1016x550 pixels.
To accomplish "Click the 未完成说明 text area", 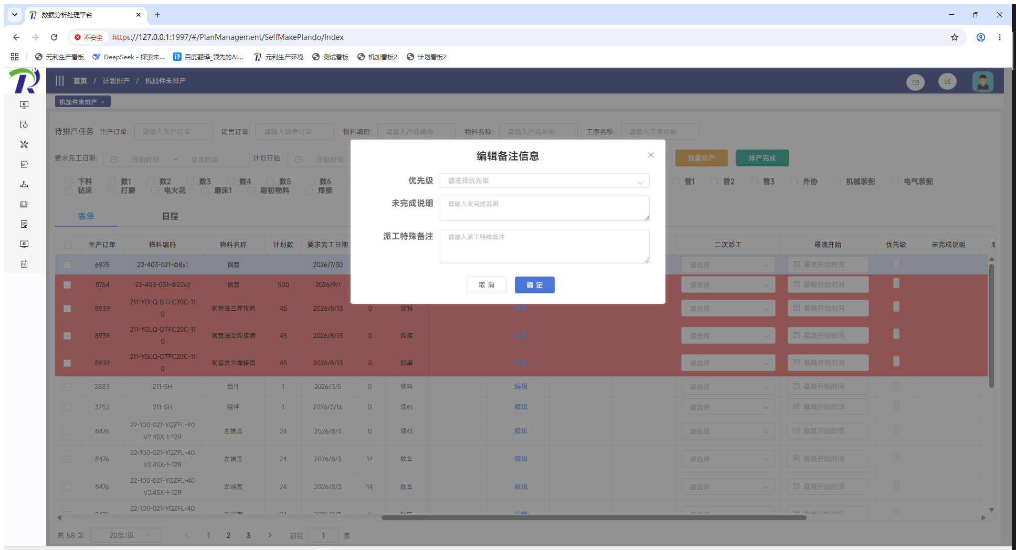I will tap(545, 208).
